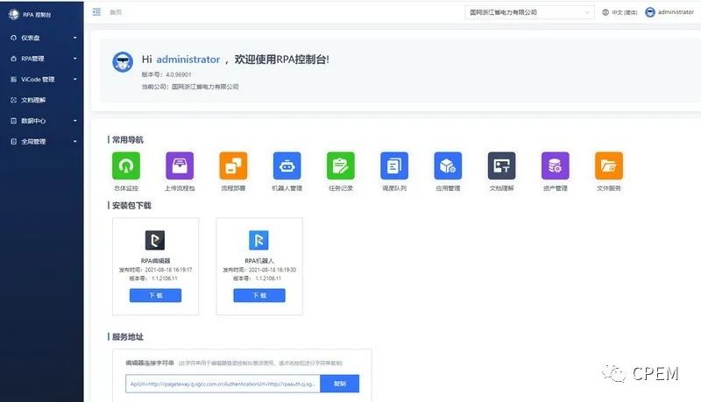Screen dimensions: 701x402
Task: Click 当前公司 line in welcome banner
Action: coord(190,87)
